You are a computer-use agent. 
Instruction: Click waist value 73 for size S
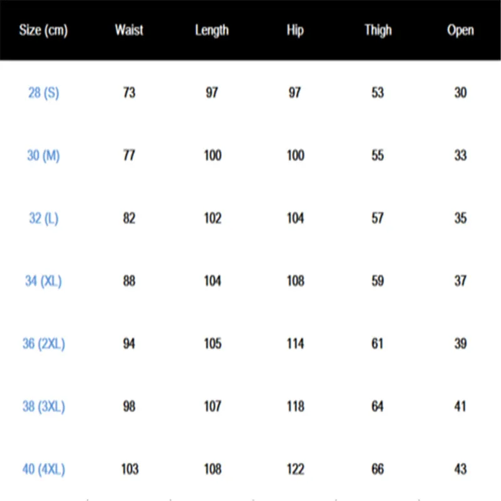[x=129, y=93]
